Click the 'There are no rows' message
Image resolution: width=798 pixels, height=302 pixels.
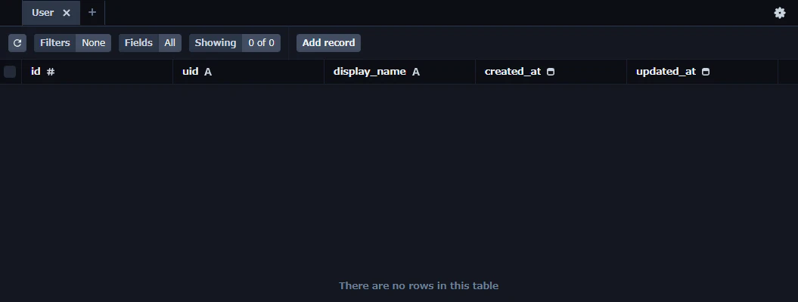click(x=418, y=285)
